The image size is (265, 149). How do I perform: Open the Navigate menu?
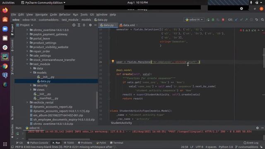coord(41,14)
